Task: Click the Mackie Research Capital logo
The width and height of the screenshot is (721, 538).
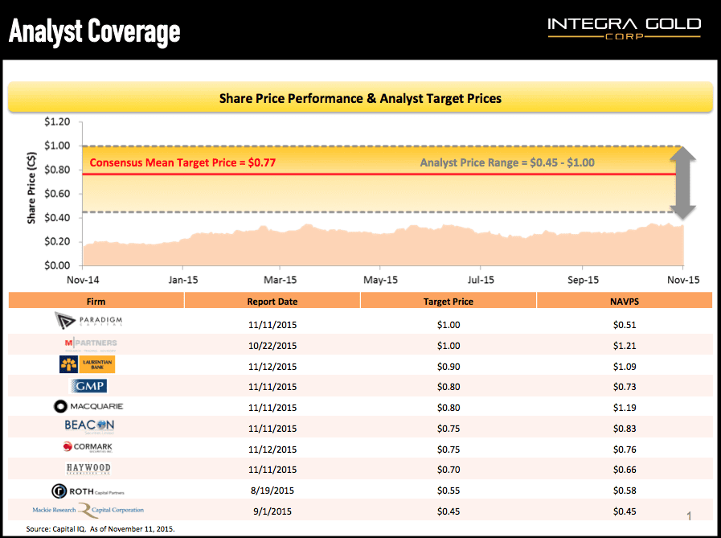Action: point(88,510)
